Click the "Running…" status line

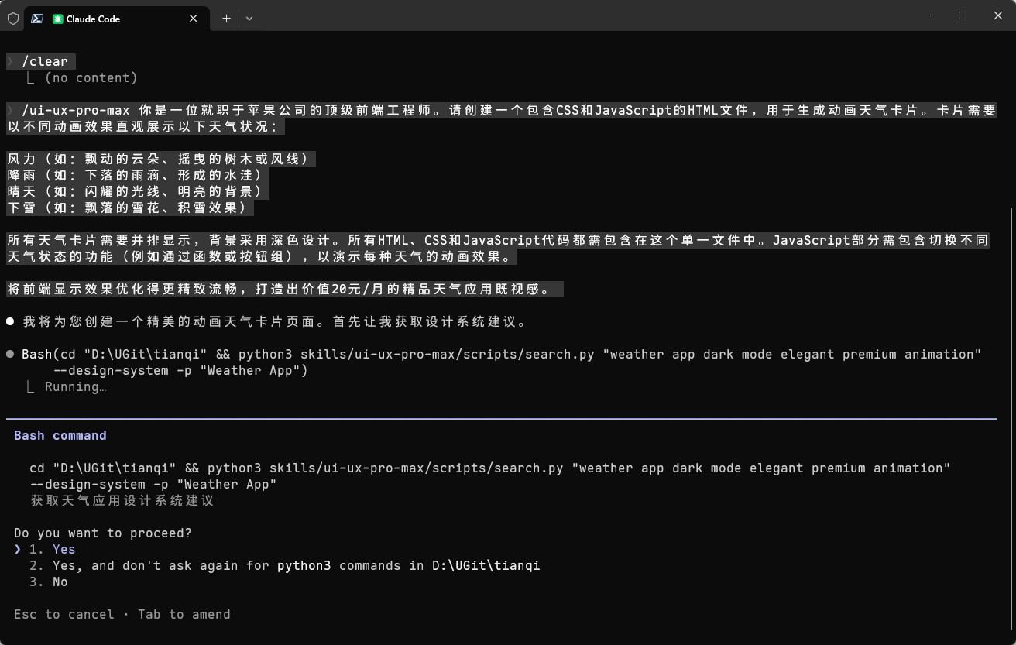coord(75,386)
